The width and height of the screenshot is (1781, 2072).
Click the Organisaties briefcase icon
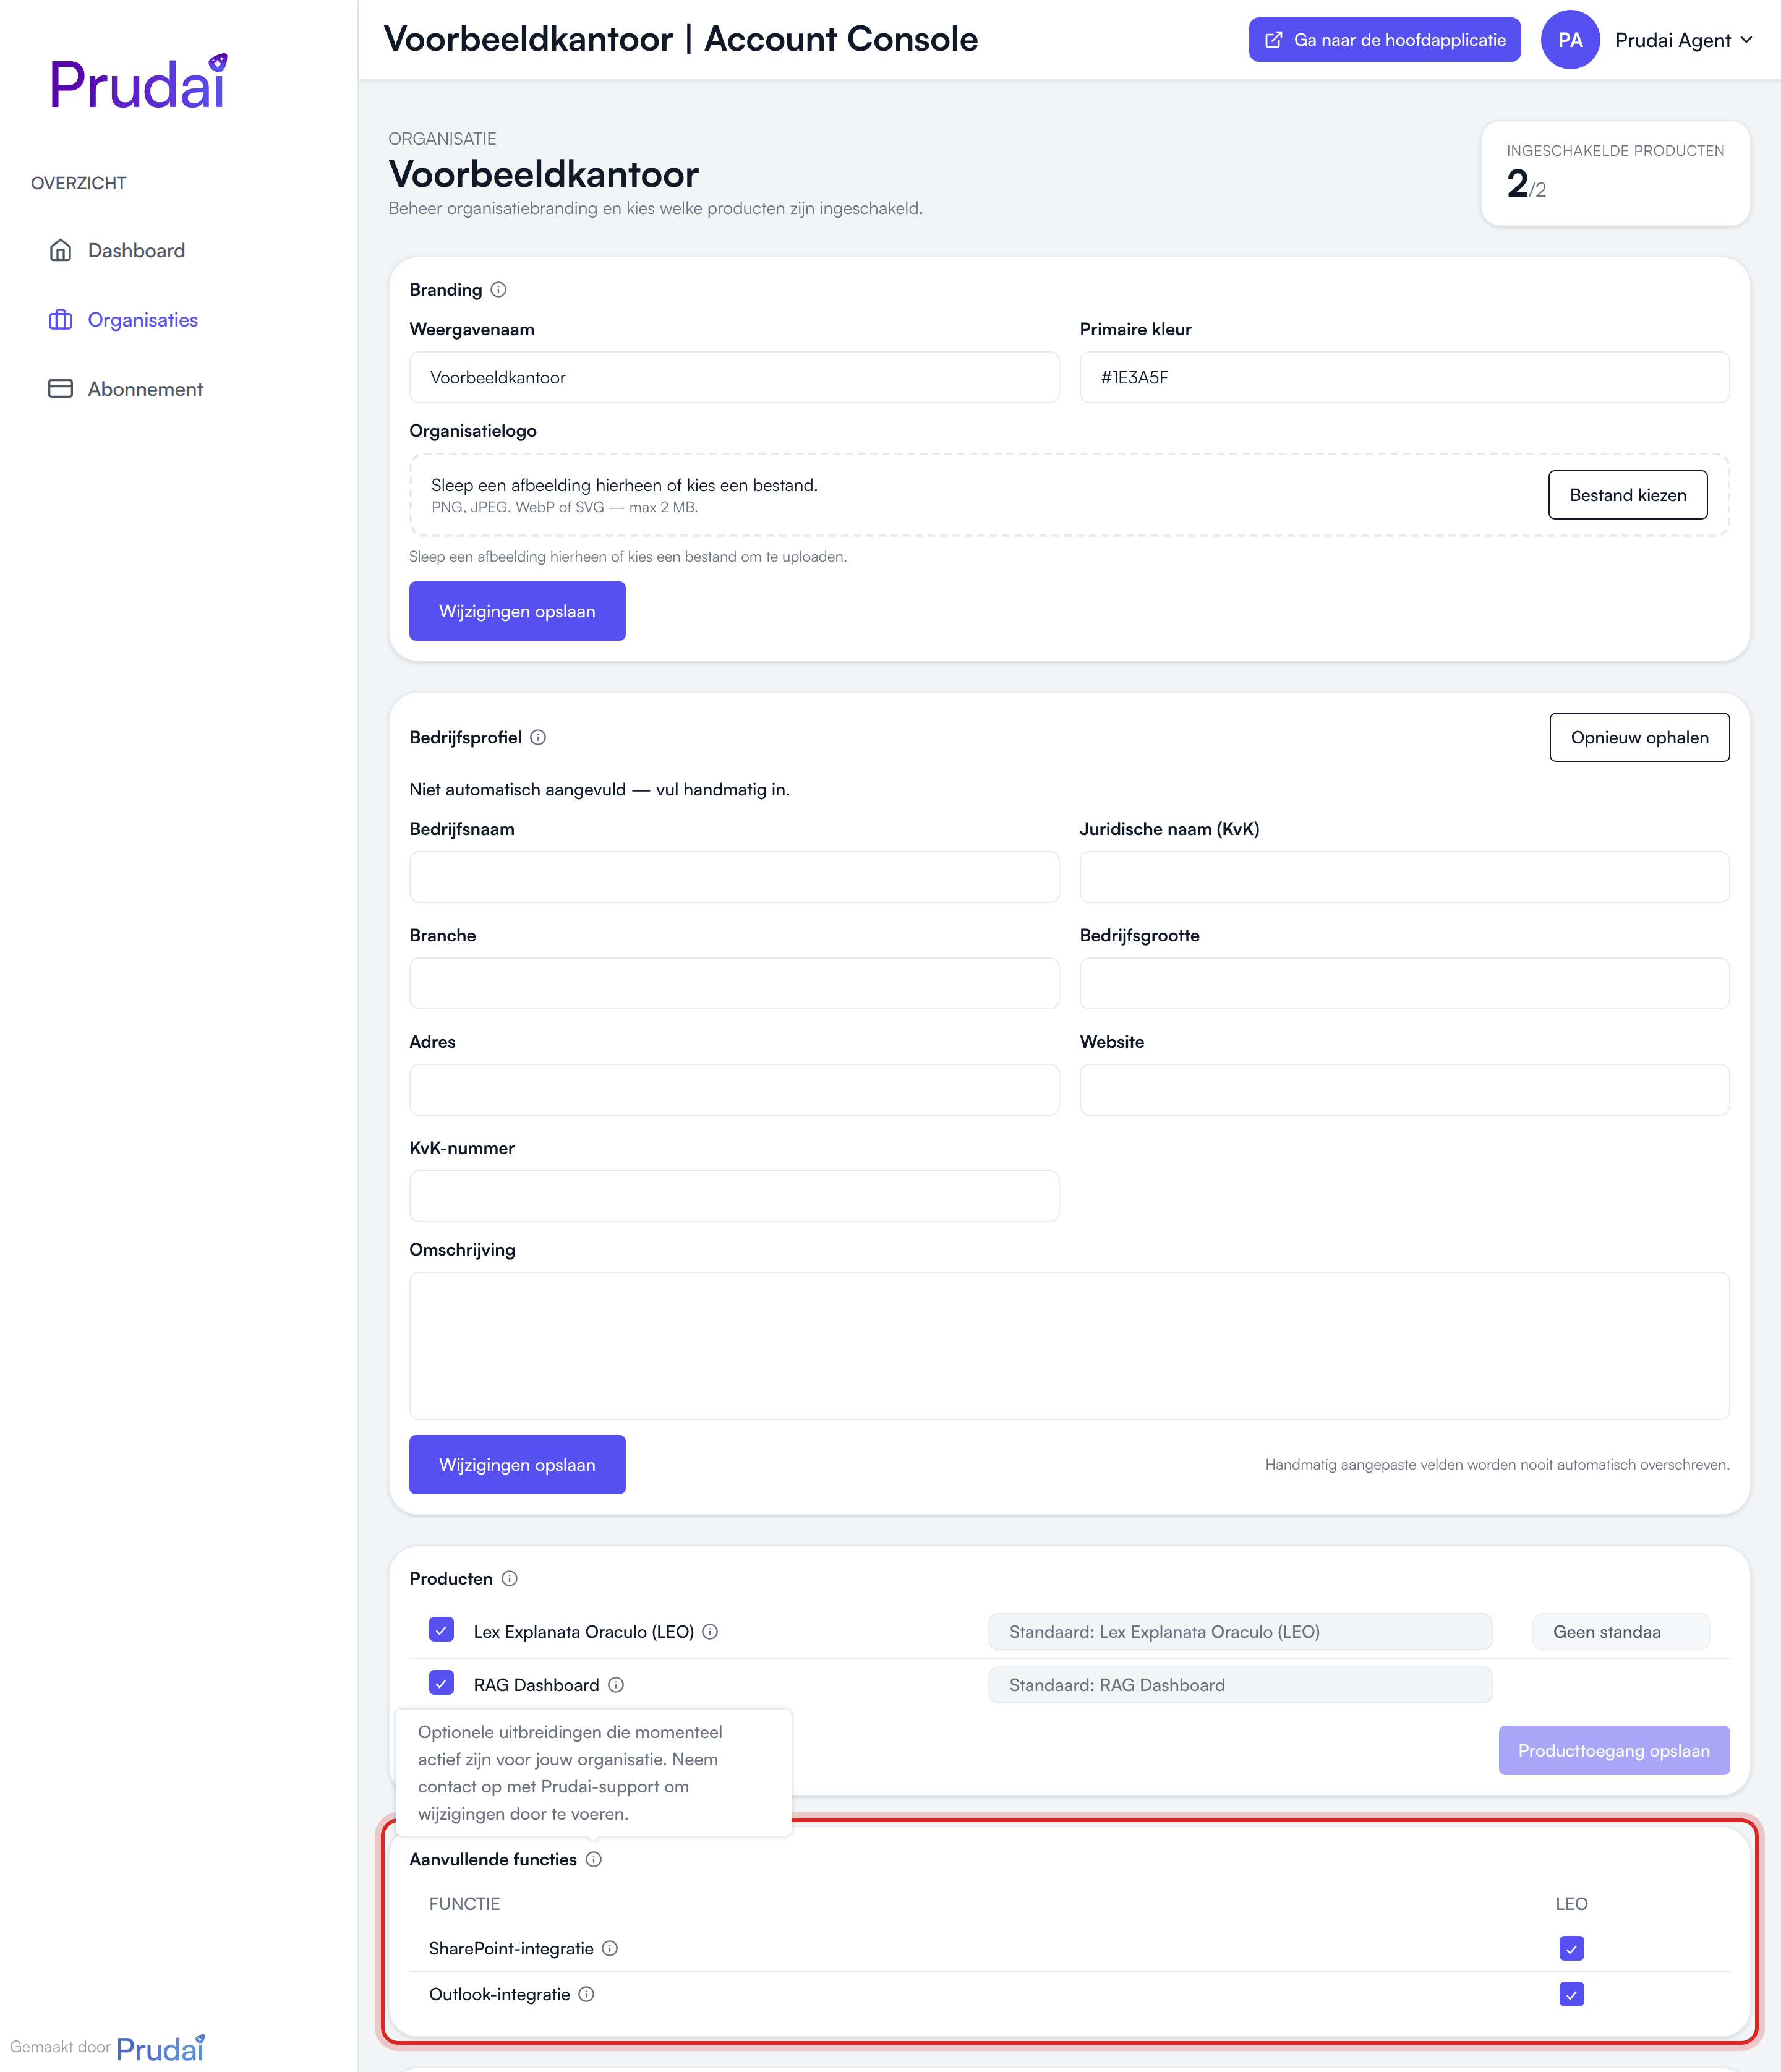pyautogui.click(x=60, y=320)
